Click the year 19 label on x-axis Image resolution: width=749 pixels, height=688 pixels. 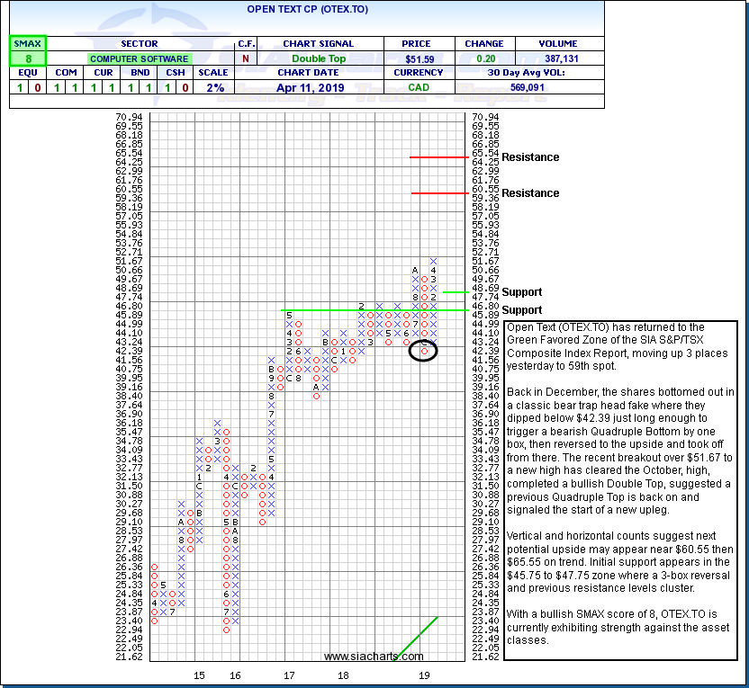click(422, 675)
